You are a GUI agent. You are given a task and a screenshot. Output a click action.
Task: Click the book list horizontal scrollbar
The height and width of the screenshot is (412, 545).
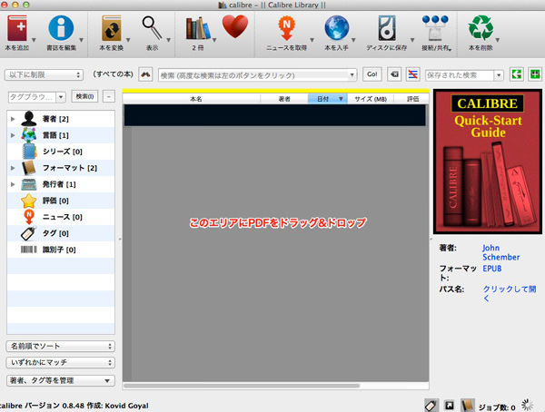point(242,386)
